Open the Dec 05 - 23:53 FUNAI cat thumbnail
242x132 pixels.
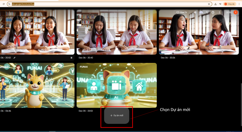117,85
